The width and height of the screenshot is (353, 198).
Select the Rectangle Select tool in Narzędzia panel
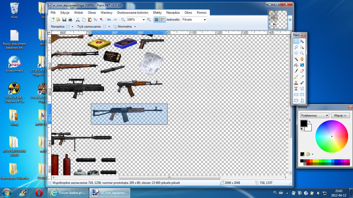[296, 42]
